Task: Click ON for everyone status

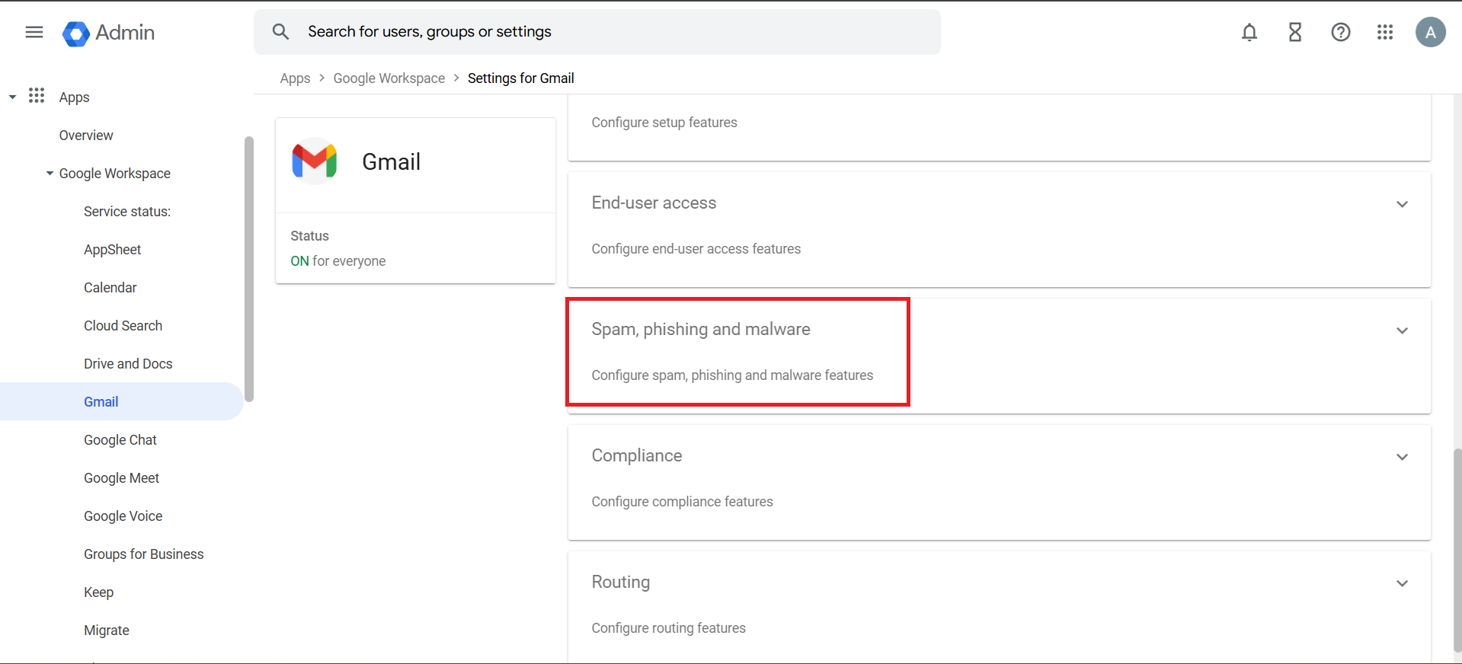Action: 338,261
